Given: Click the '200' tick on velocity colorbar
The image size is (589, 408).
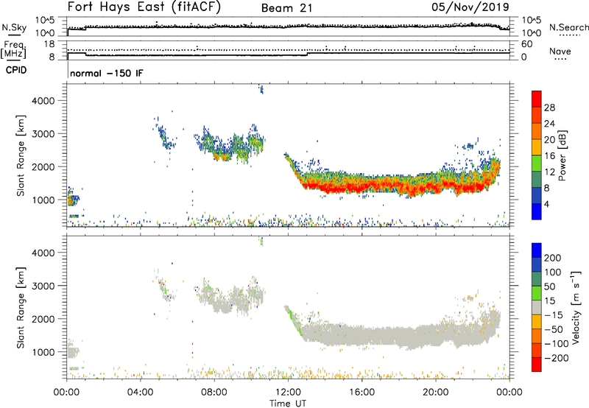Looking at the screenshot, I should click(553, 258).
